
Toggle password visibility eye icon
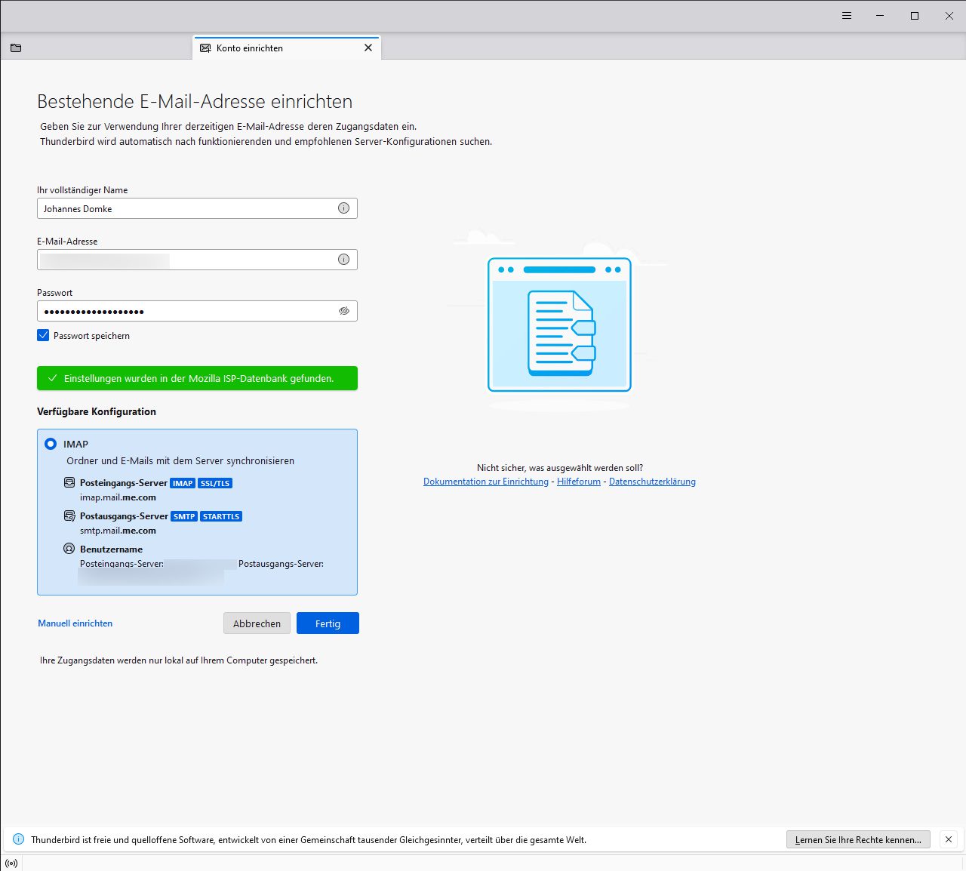[x=343, y=311]
